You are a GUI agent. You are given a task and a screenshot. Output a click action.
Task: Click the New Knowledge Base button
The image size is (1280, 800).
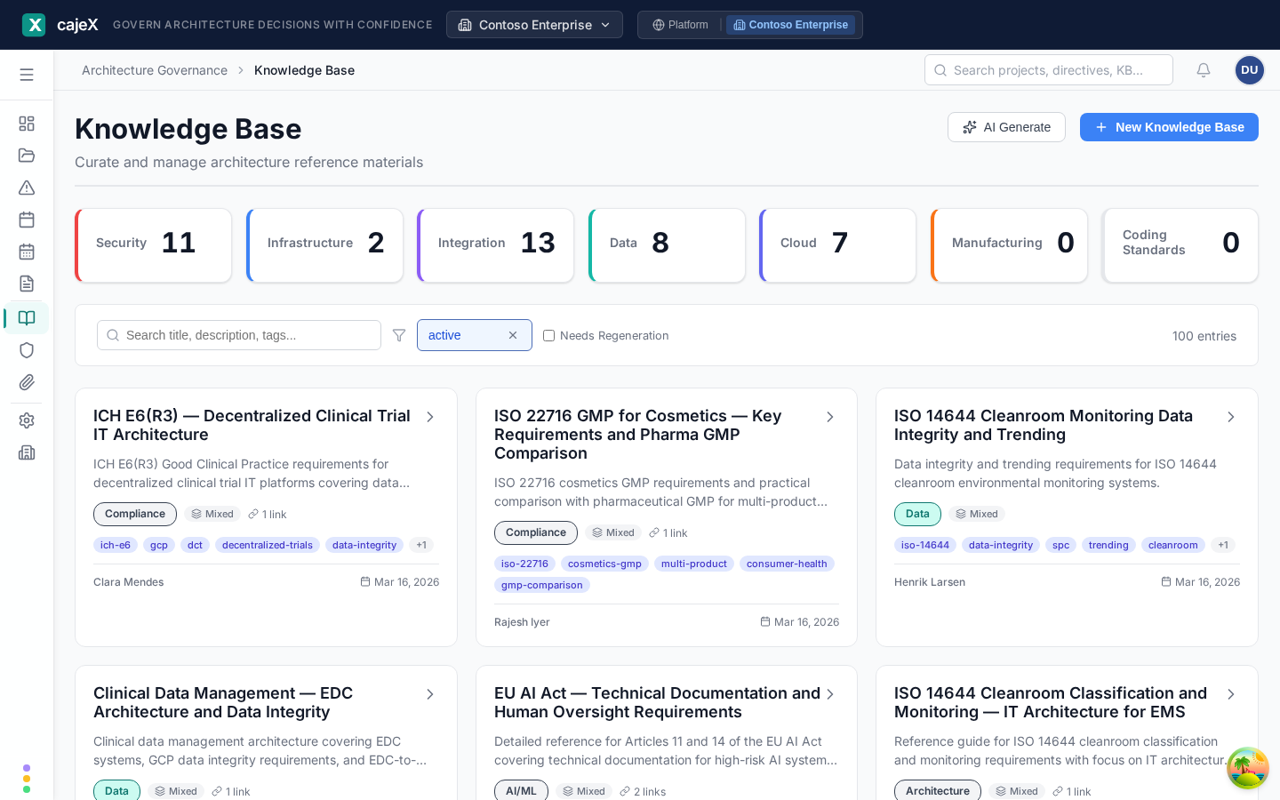1169,127
